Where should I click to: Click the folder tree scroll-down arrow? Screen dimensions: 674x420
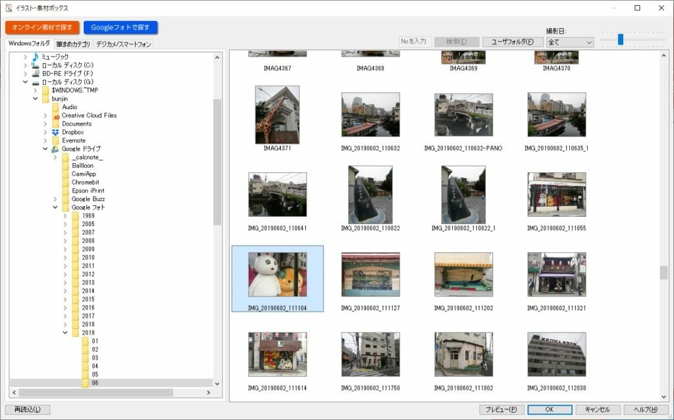pos(217,384)
